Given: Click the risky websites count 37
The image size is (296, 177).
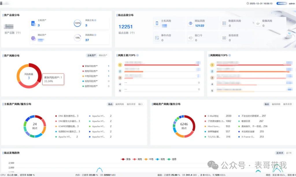Looking at the screenshot, I should [87, 40].
